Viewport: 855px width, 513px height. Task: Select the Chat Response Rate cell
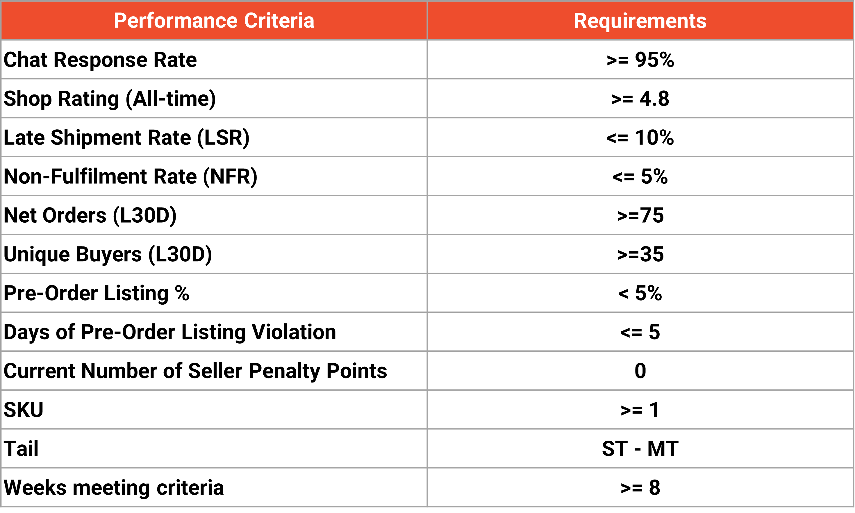click(100, 60)
